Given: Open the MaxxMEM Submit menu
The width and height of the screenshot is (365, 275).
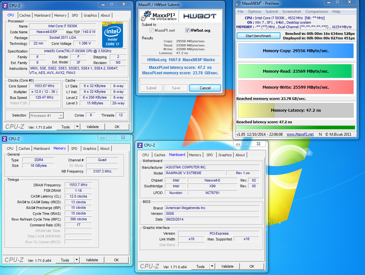Looking at the screenshot, I should pos(272,12).
